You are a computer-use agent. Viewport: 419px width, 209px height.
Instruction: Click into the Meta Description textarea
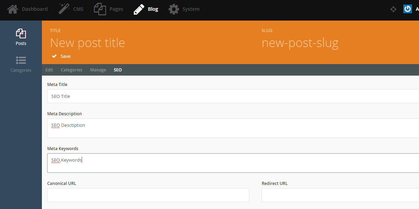tap(233, 128)
